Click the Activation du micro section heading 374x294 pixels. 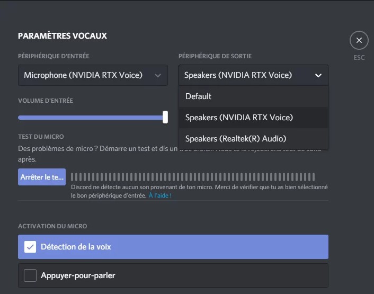52,226
